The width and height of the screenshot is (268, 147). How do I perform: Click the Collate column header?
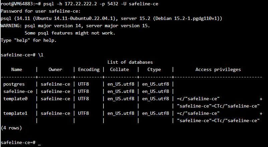point(119,69)
